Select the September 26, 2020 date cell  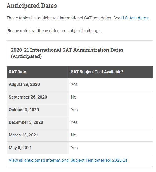coord(38,97)
